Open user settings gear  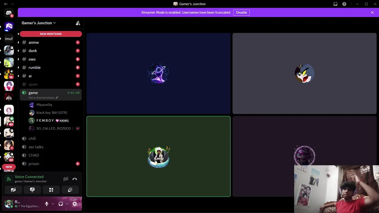click(x=75, y=204)
